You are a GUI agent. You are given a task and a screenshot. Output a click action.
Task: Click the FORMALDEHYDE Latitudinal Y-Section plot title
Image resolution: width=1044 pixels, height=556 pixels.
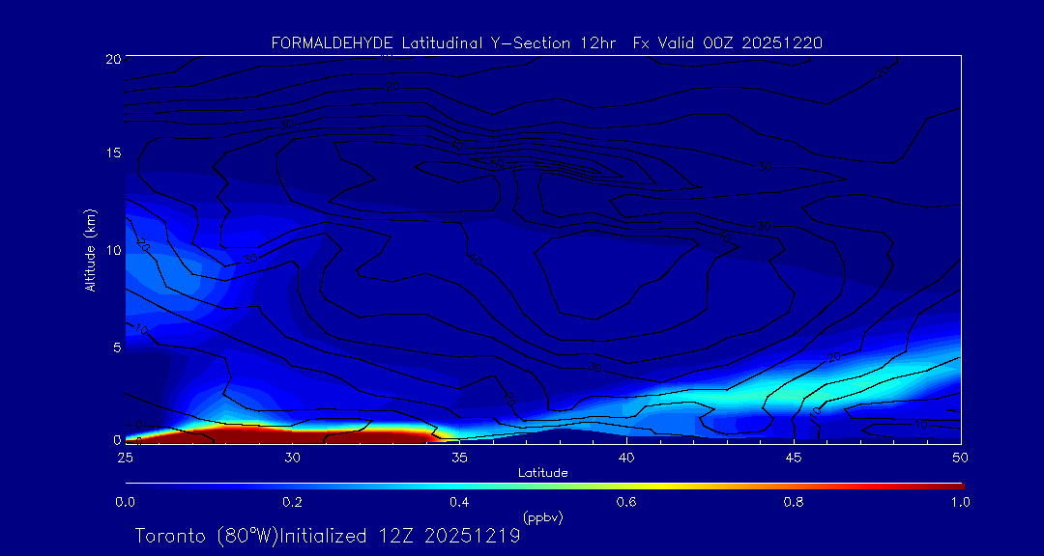pos(546,43)
